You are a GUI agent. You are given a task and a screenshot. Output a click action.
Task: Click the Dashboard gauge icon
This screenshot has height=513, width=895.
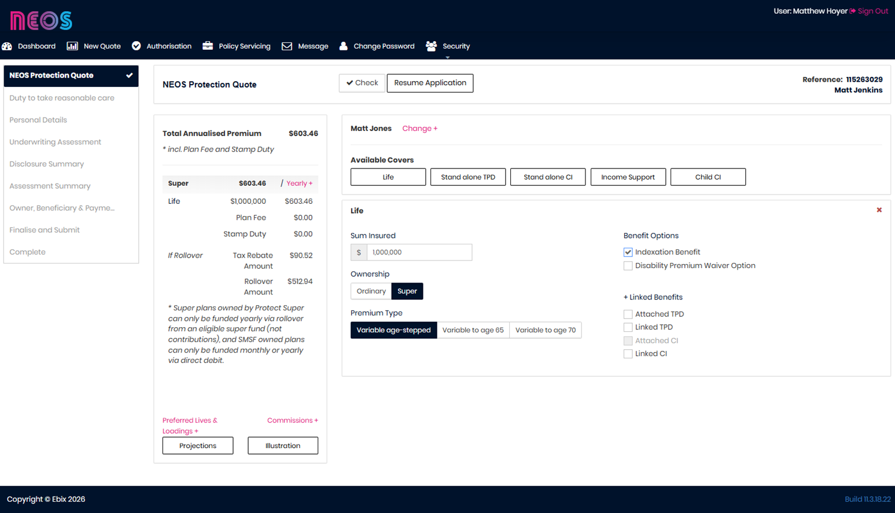point(7,46)
